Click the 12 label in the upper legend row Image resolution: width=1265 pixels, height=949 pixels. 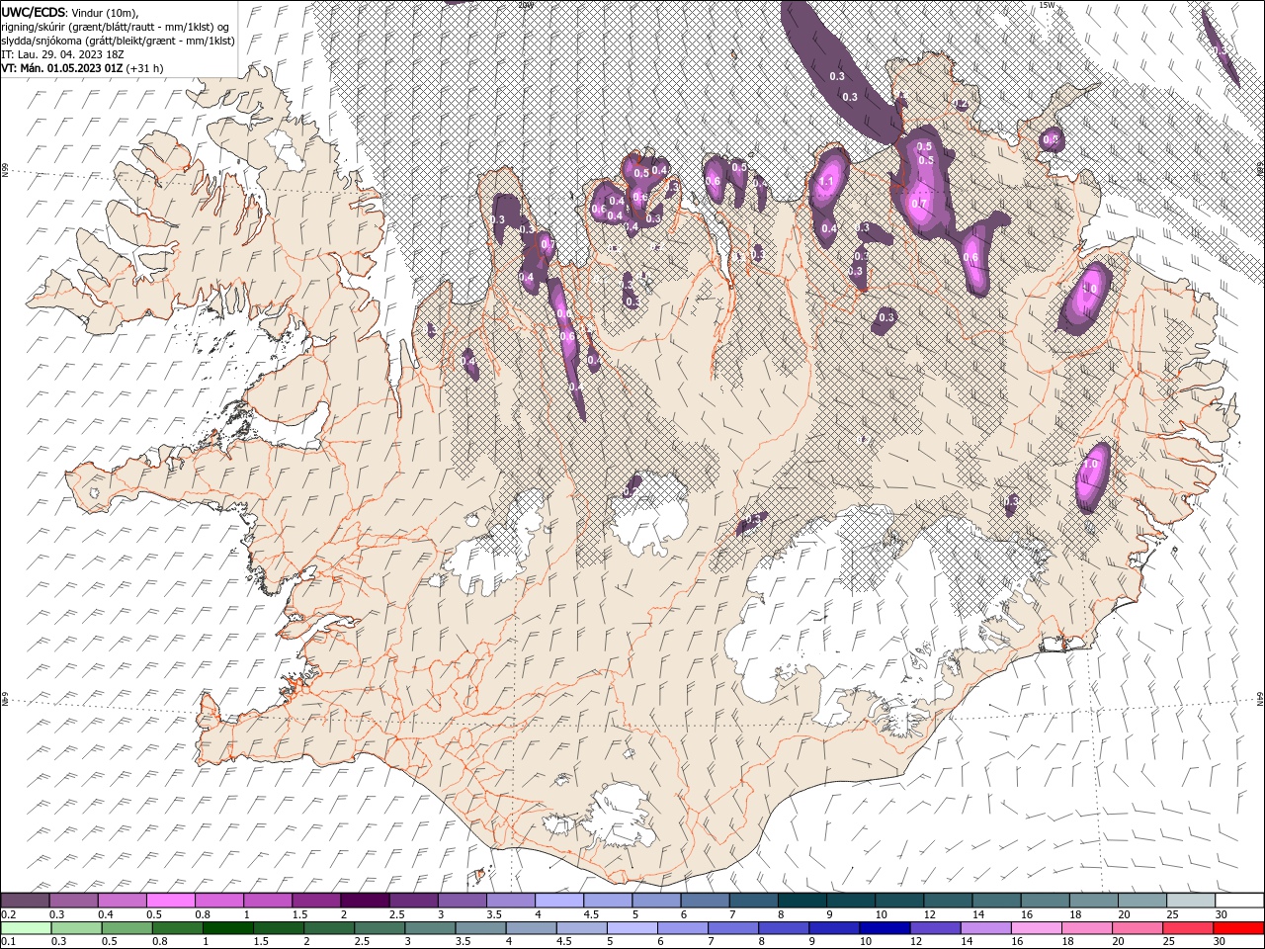pyautogui.click(x=930, y=914)
